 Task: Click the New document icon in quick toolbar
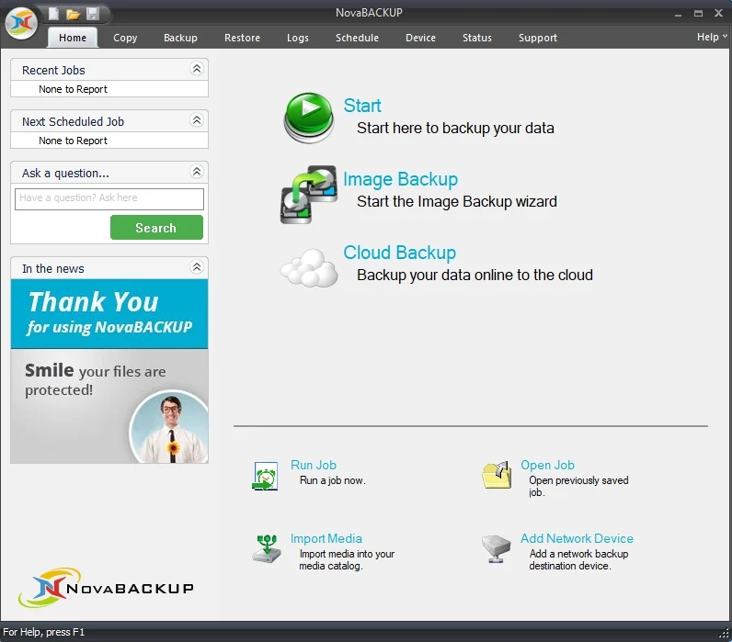pos(54,14)
